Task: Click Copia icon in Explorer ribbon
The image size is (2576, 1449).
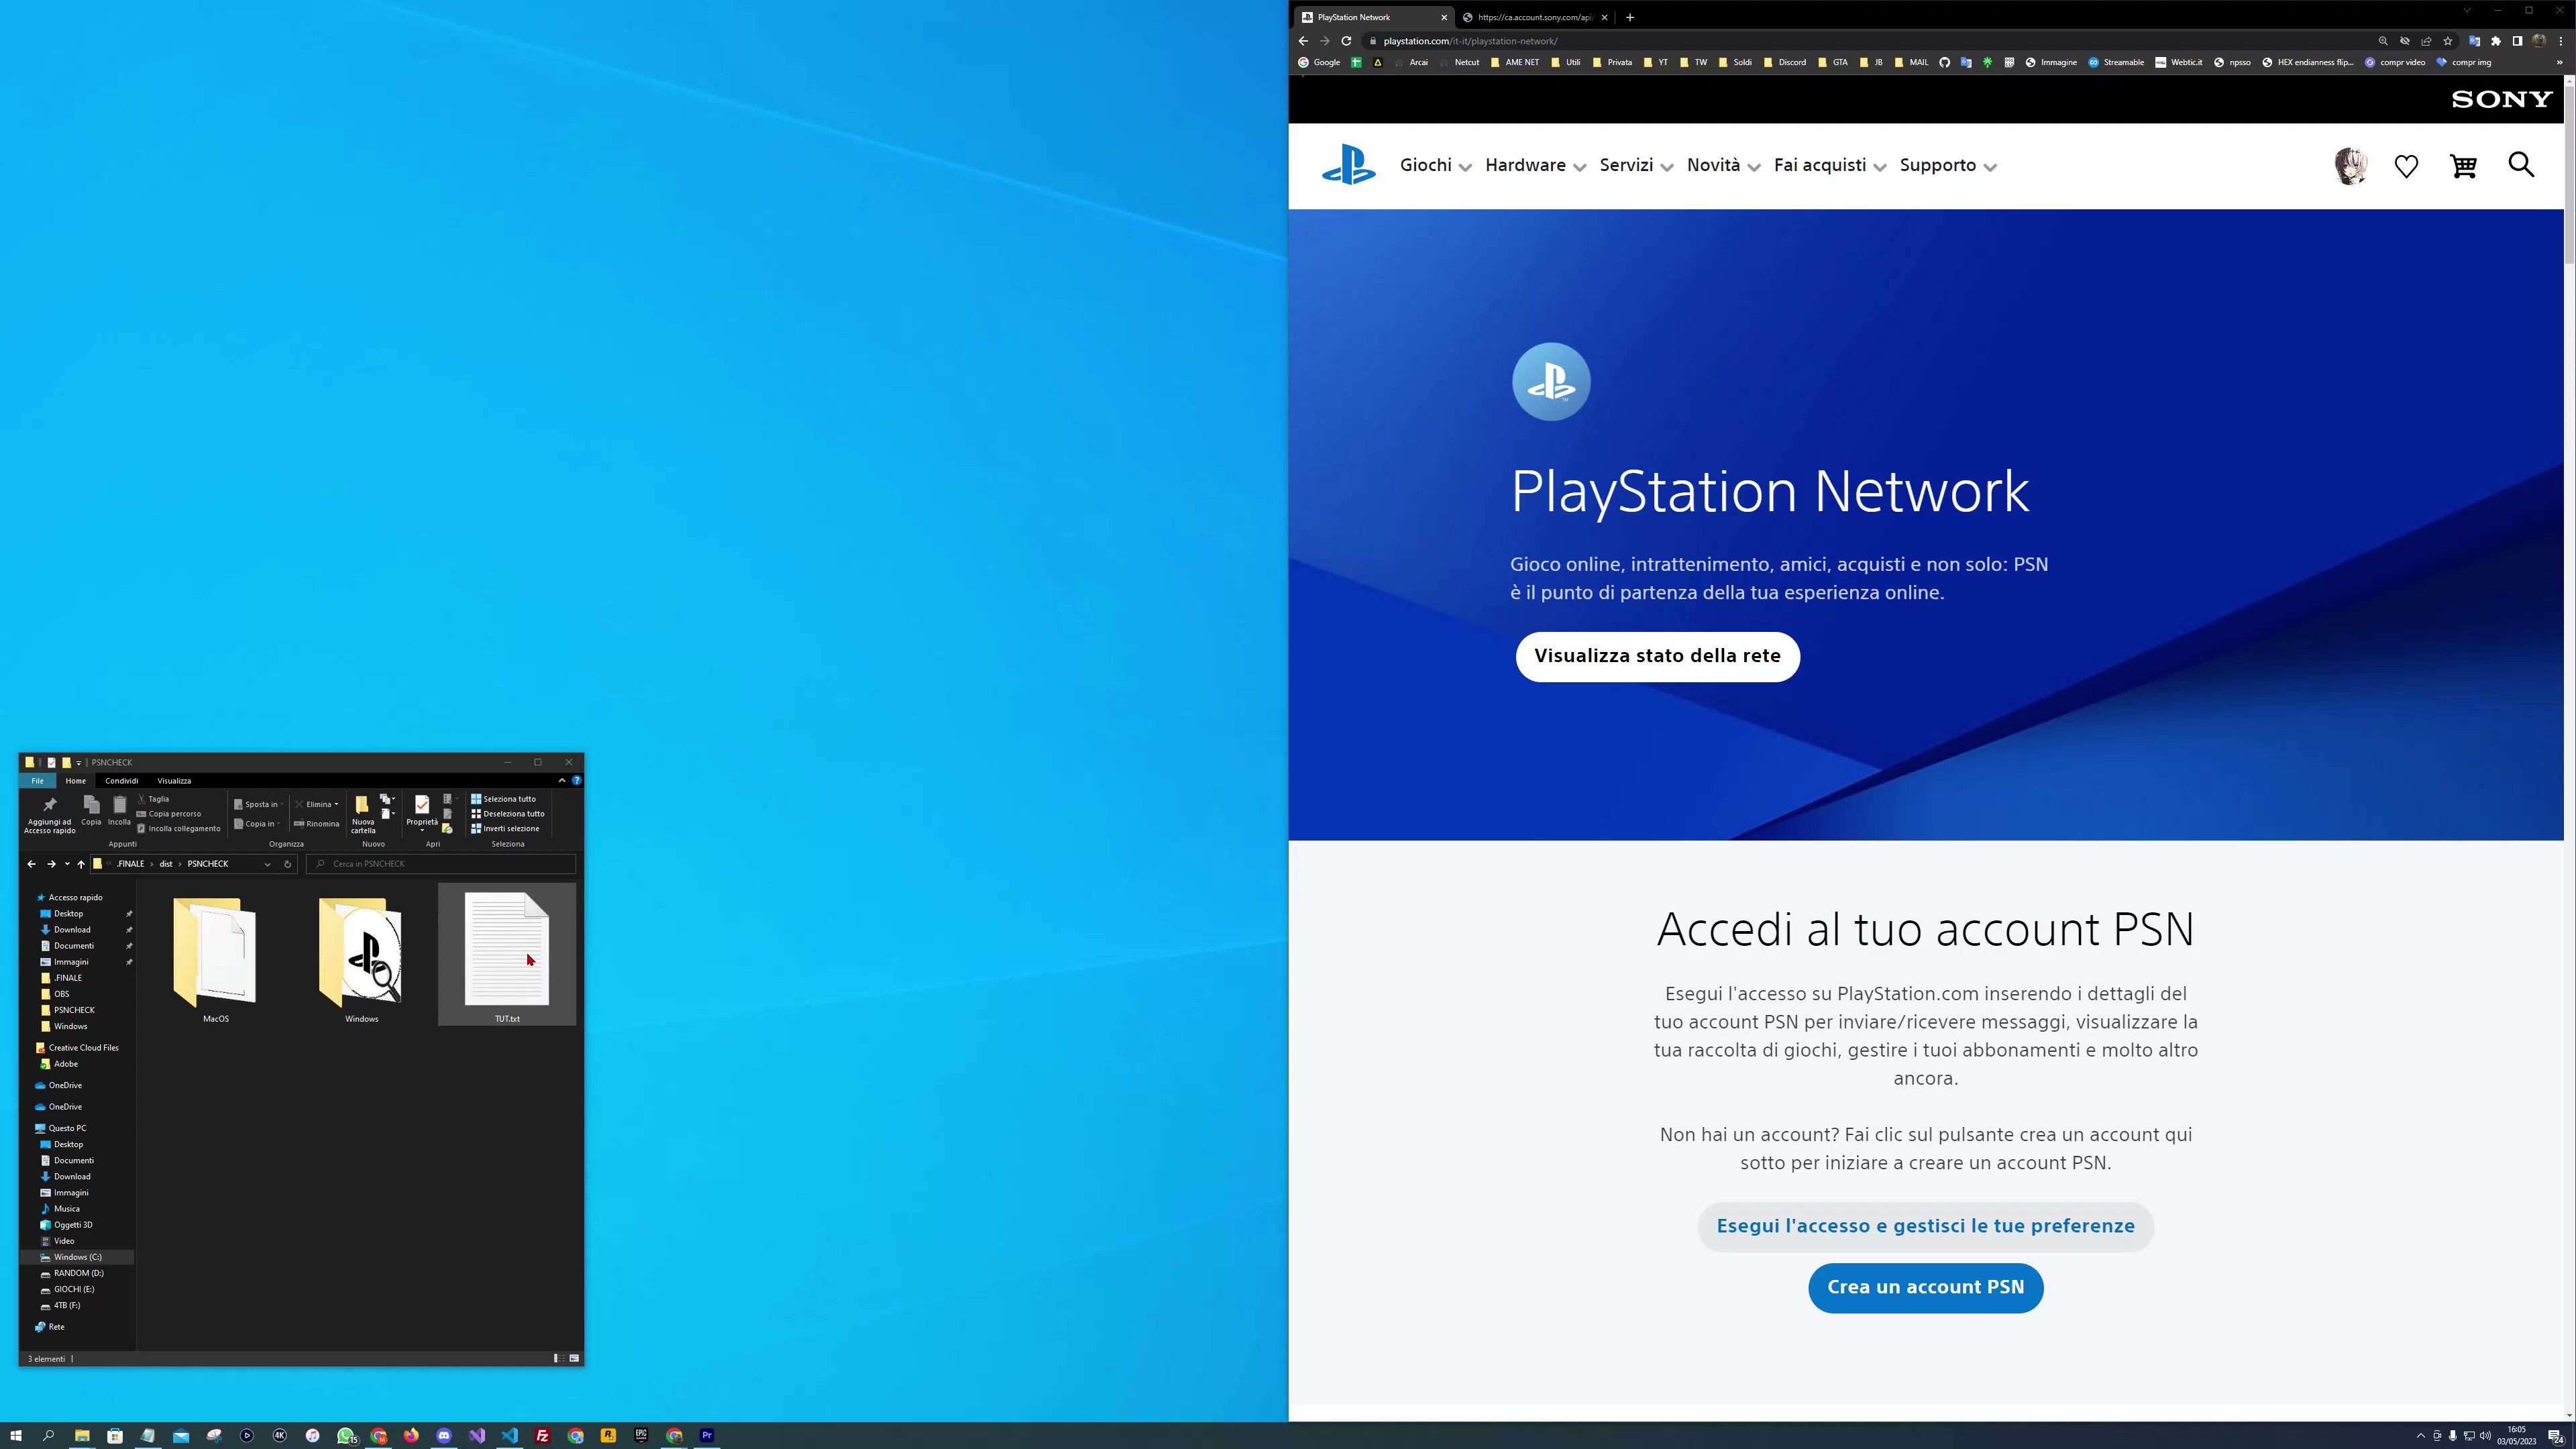Action: click(91, 811)
